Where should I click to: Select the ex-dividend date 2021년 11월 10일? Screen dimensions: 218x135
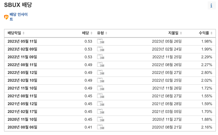[x=22, y=88]
